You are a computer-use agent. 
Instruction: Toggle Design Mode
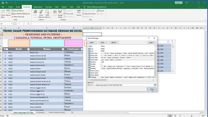[x=60, y=14]
